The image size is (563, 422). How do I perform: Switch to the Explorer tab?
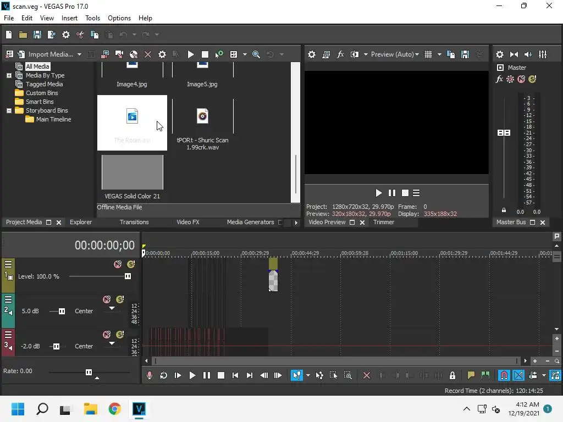(x=80, y=222)
